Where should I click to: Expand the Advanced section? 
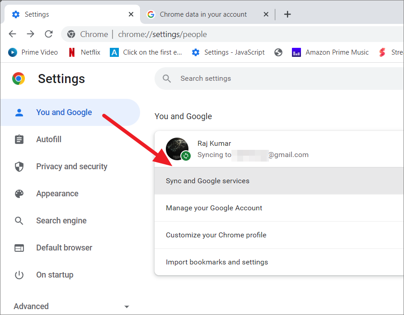[x=72, y=306]
